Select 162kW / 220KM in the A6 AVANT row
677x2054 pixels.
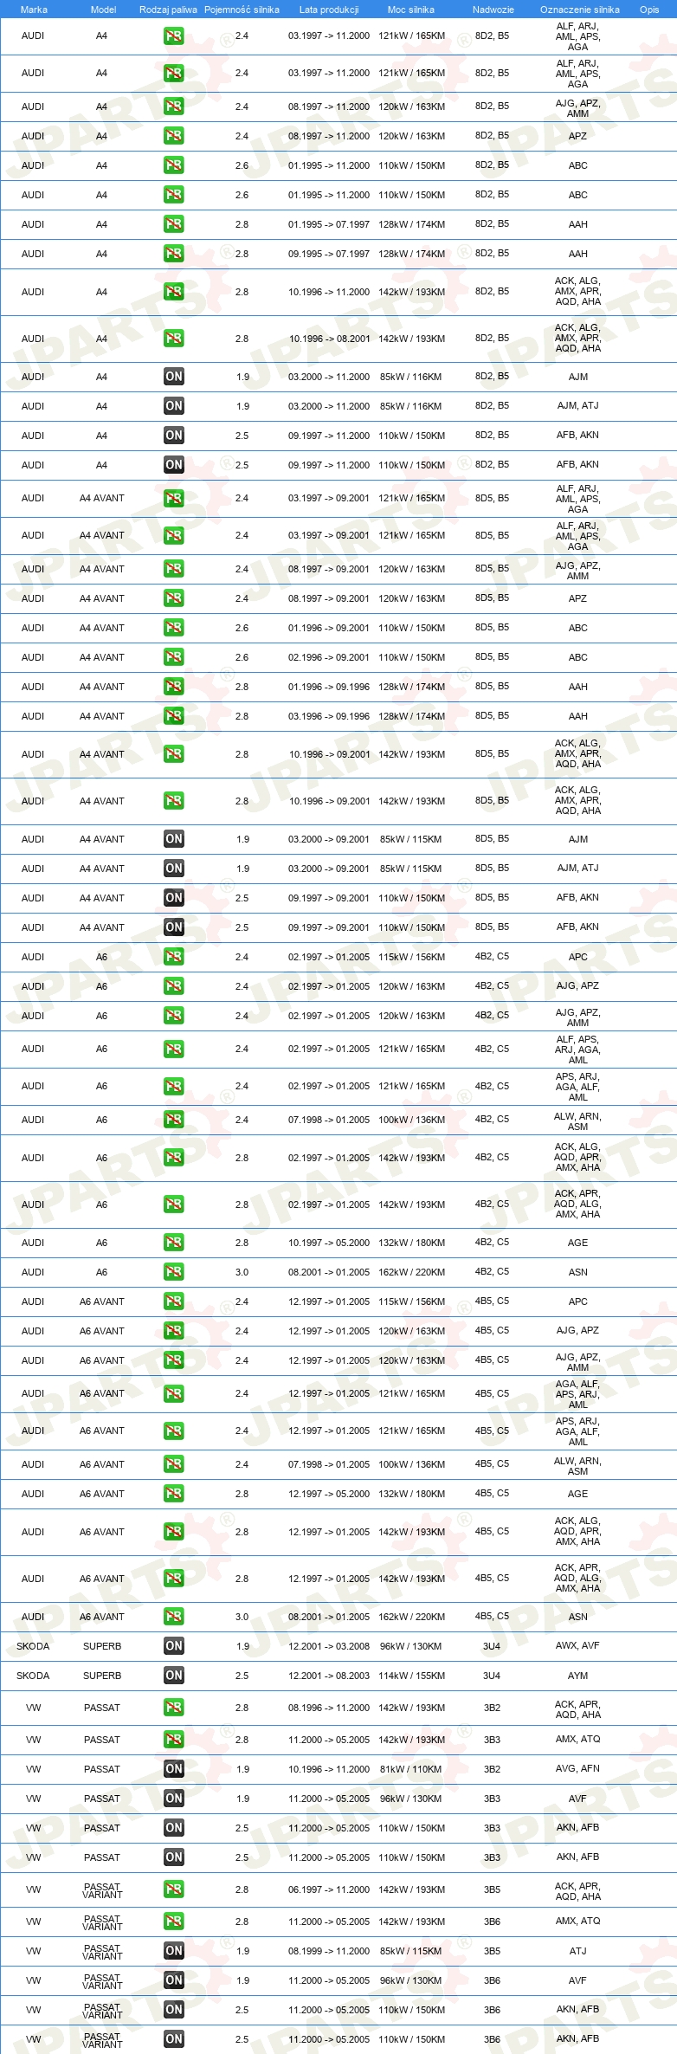[411, 1617]
